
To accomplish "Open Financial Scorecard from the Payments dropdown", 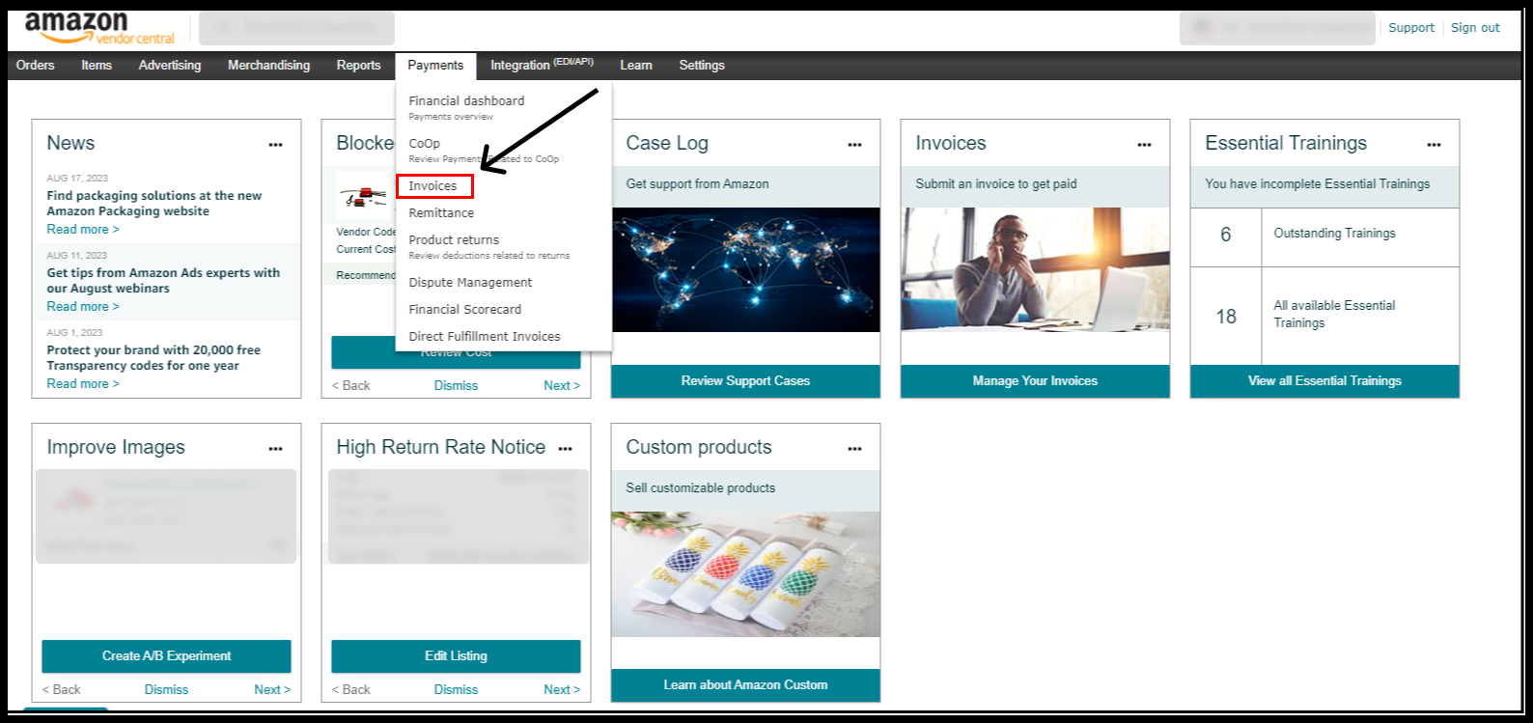I will pos(465,310).
